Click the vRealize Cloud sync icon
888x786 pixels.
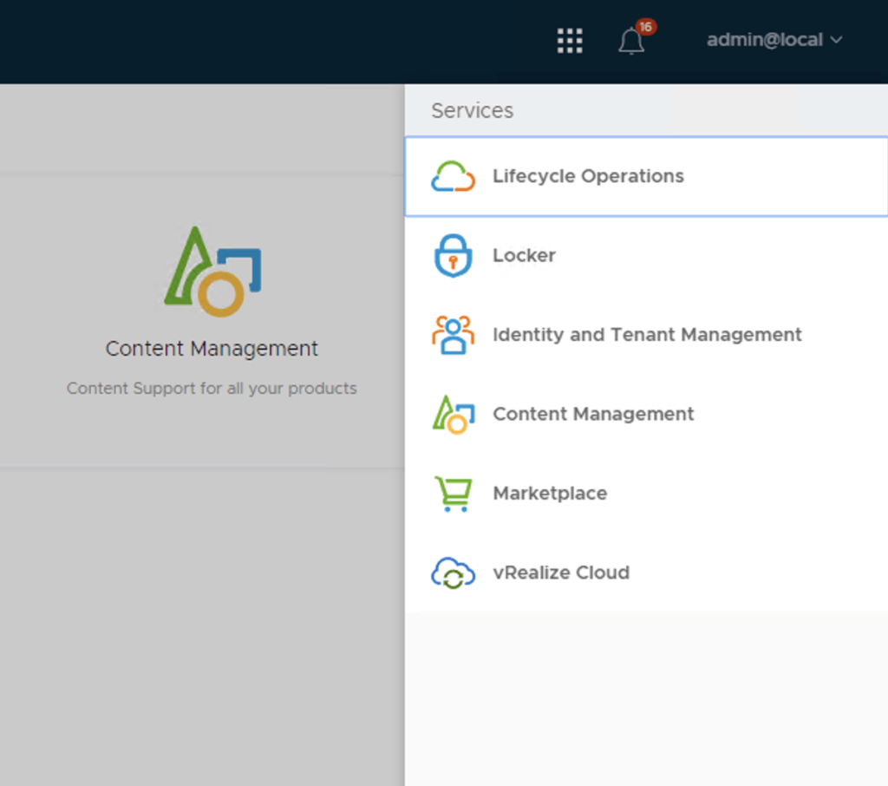tap(453, 573)
